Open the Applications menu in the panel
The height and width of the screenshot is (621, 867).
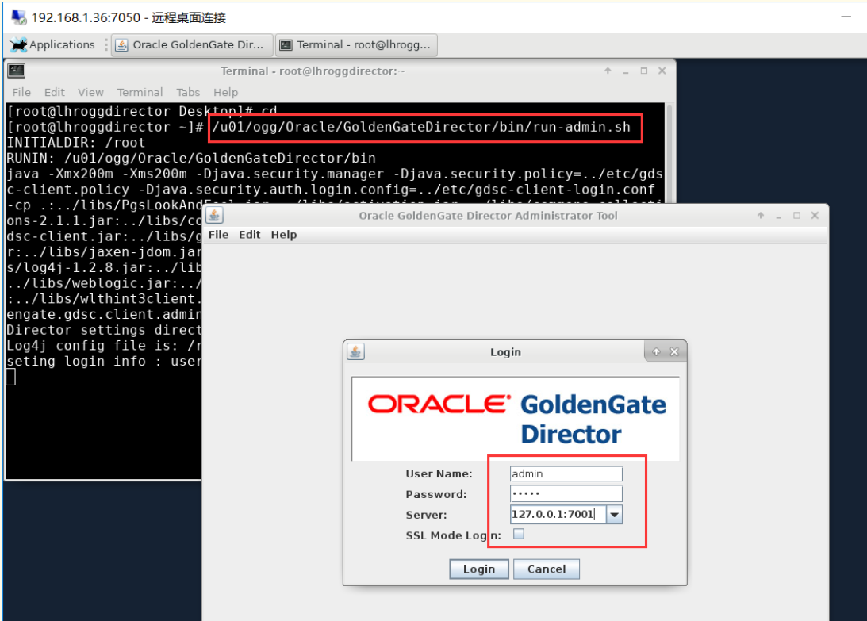pos(53,44)
